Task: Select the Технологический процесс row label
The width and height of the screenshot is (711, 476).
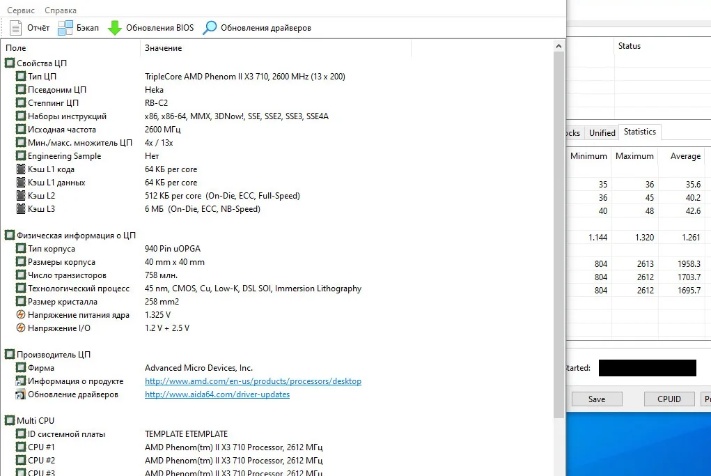Action: pos(79,288)
